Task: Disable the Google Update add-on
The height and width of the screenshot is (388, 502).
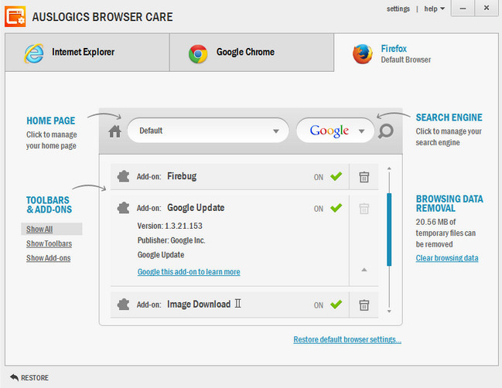Action: click(x=335, y=208)
